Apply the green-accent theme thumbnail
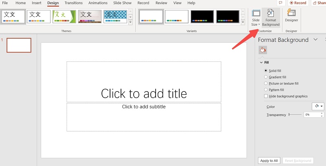326x166 pixels. pyautogui.click(x=64, y=17)
